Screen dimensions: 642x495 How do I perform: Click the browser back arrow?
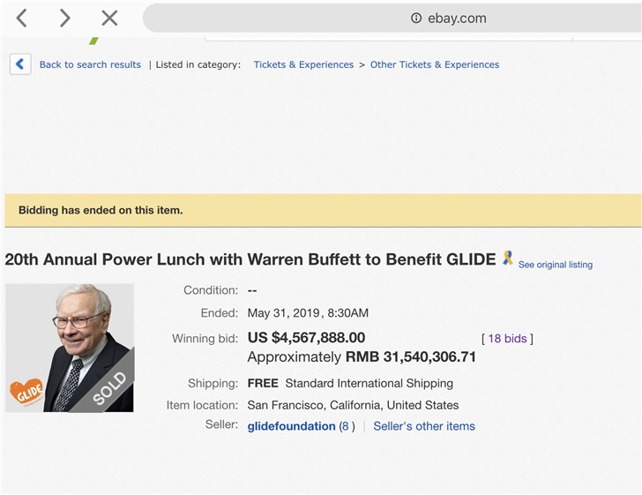(x=22, y=18)
